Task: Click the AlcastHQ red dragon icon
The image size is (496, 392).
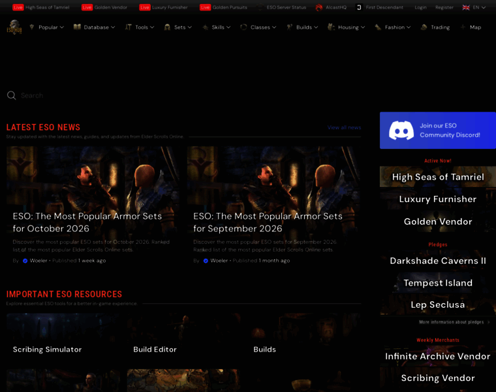Action: pyautogui.click(x=319, y=7)
